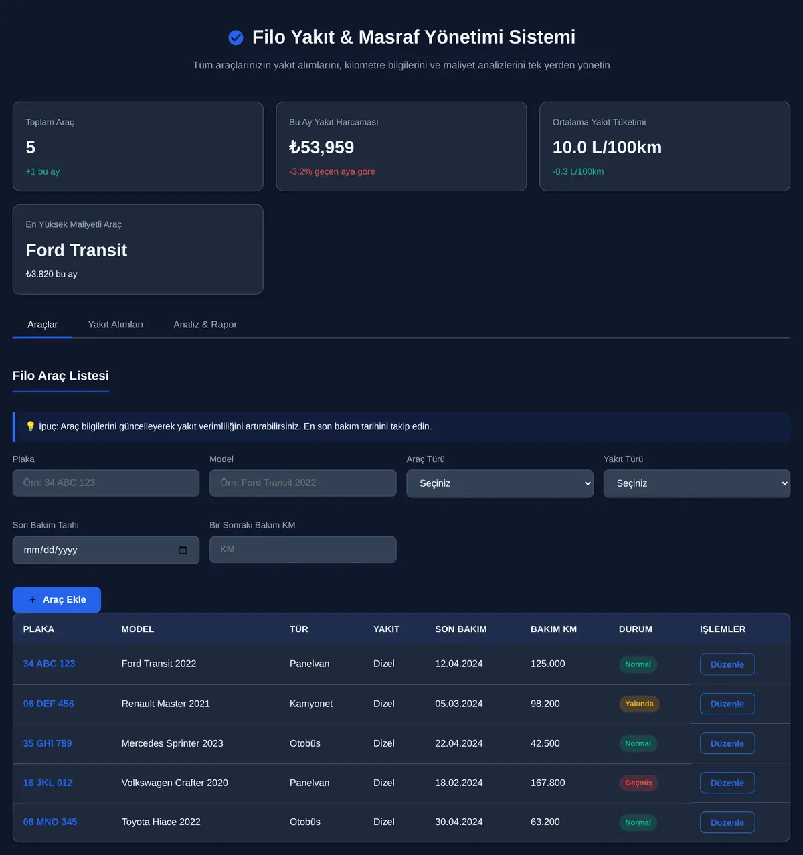Edit the Toyota Hiace 2022 row
The height and width of the screenshot is (855, 803).
pos(727,822)
